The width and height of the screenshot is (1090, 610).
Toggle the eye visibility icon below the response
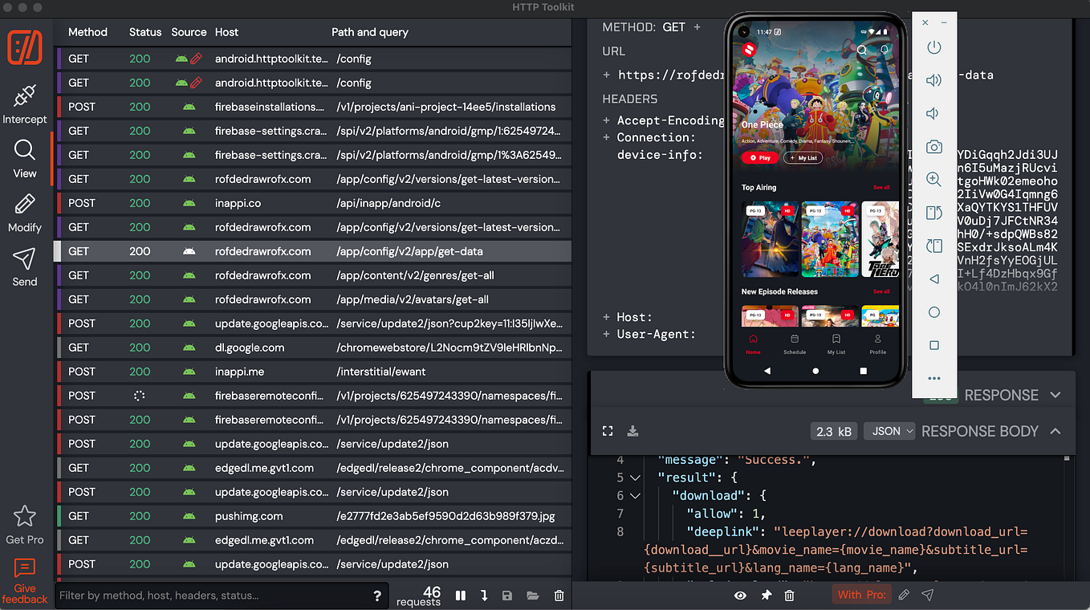tap(739, 595)
